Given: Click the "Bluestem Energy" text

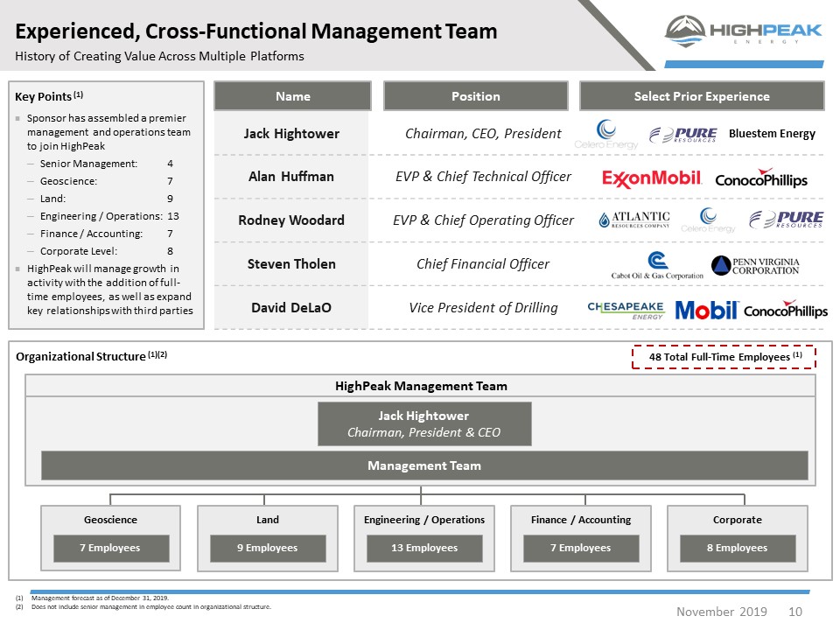Looking at the screenshot, I should click(x=772, y=133).
